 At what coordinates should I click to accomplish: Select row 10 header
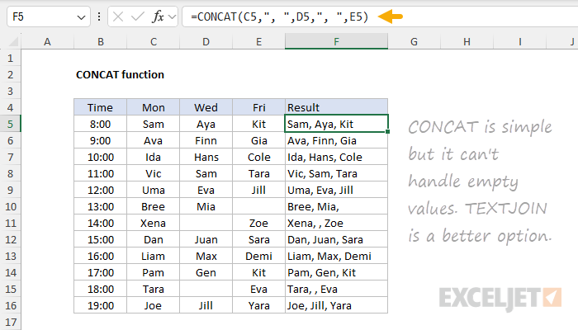[x=10, y=206]
